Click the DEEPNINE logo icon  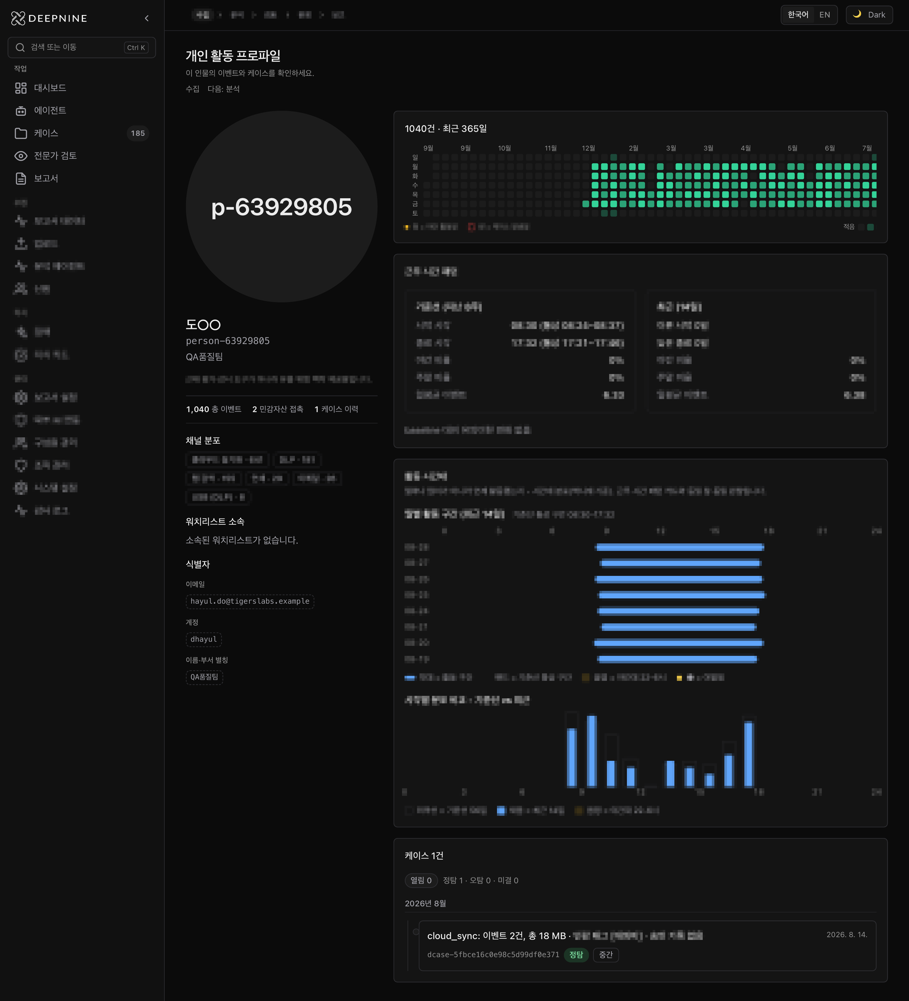pos(18,18)
